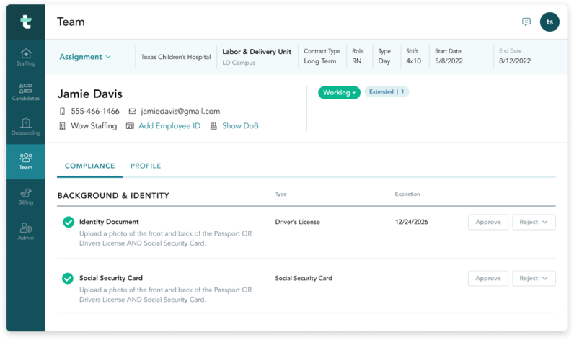Approve the Identity Document
Image resolution: width=574 pixels, height=340 pixels.
(x=488, y=222)
